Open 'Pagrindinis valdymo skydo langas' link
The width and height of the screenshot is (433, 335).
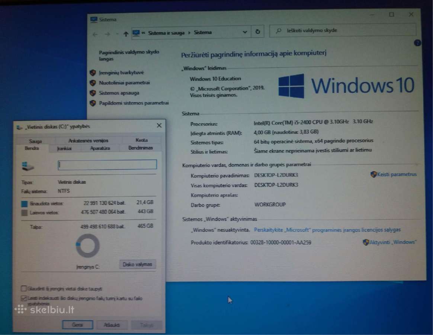tap(129, 55)
